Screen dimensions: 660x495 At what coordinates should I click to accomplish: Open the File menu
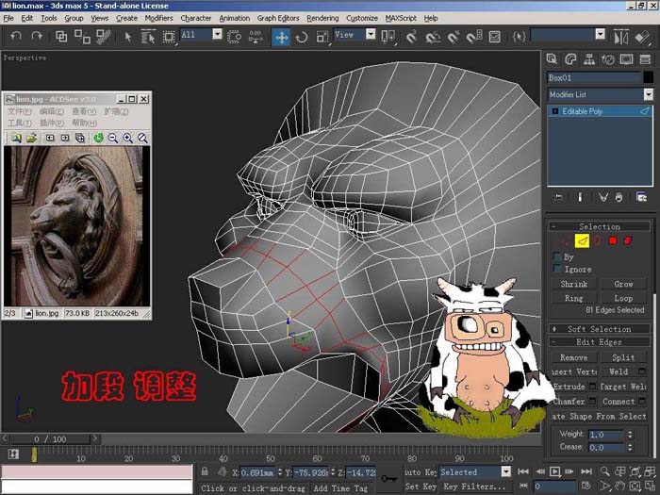8,18
